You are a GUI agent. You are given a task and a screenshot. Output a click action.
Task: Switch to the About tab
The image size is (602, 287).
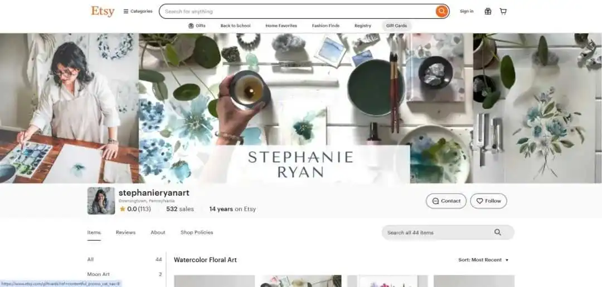(x=158, y=232)
